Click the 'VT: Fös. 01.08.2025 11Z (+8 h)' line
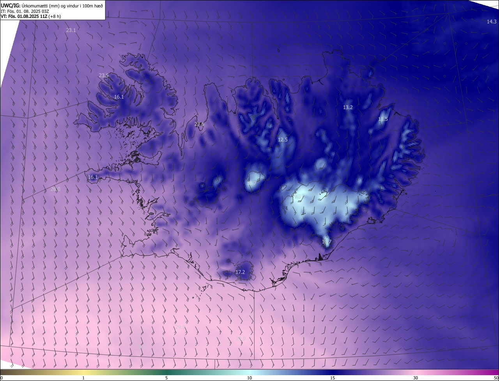The width and height of the screenshot is (499, 381). pos(31,16)
